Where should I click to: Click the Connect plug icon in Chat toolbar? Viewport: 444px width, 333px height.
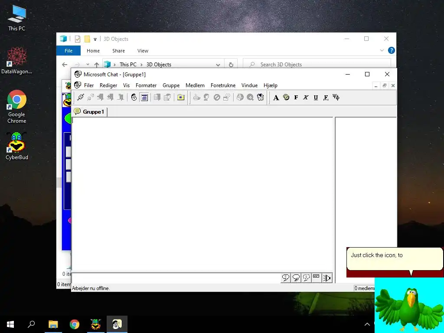coord(81,98)
